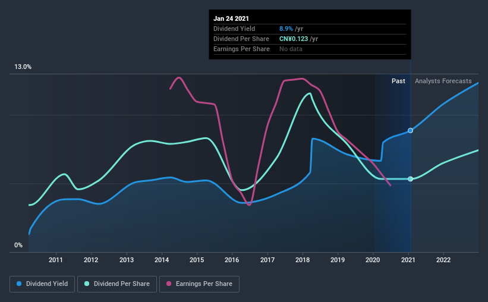Click the Earnings Per Share tooltip row label
The width and height of the screenshot is (488, 302).
tap(241, 49)
